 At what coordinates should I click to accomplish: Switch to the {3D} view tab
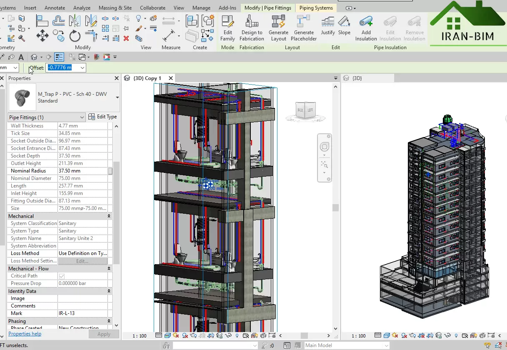click(x=357, y=78)
